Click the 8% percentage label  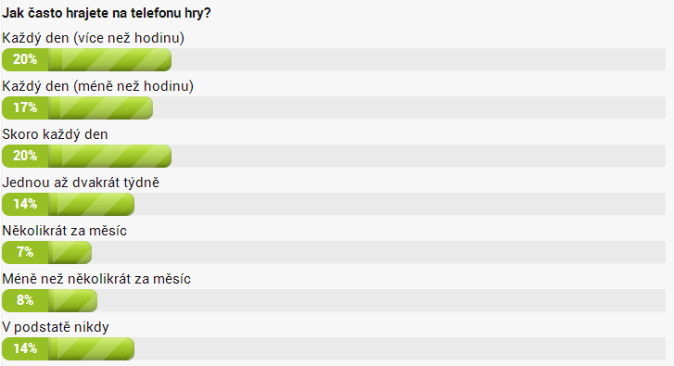point(25,300)
